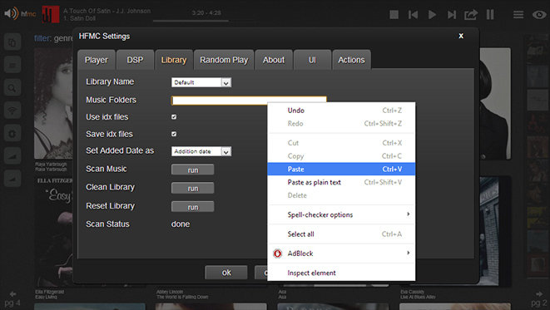Run Scan Music
Viewport: 550px width, 310px height.
192,170
